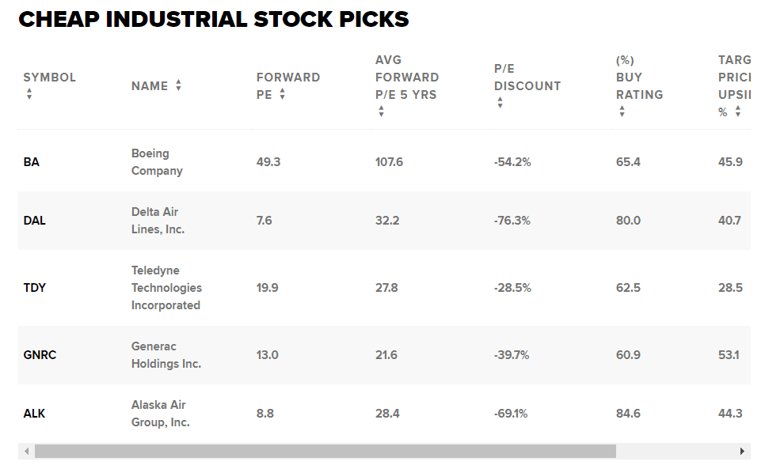Select Teledyne Technologies Incorporated name
The width and height of the screenshot is (765, 469).
pos(166,288)
